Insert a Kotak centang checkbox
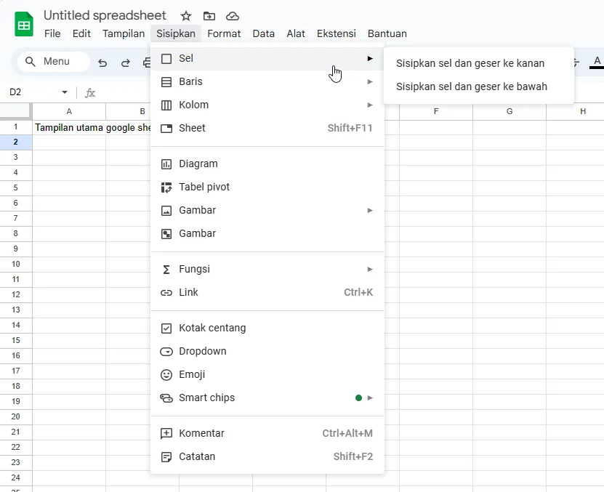The image size is (604, 492). [212, 328]
